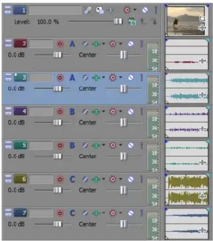Mute video track 1
Image resolution: width=213 pixels, height=241 pixels.
pos(145,10)
